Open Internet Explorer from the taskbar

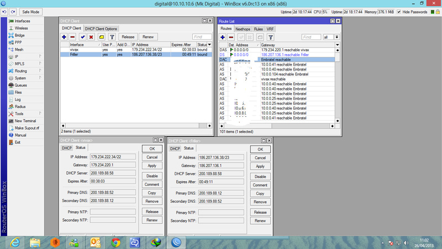point(15,242)
